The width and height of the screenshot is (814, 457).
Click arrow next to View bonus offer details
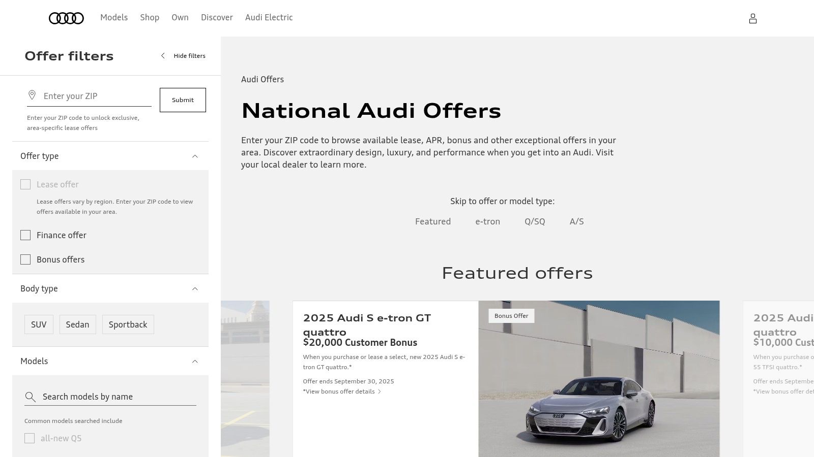pos(380,391)
